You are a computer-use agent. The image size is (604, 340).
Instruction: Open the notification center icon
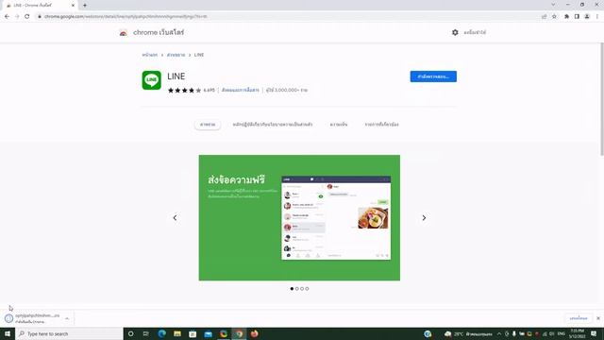[x=594, y=333]
